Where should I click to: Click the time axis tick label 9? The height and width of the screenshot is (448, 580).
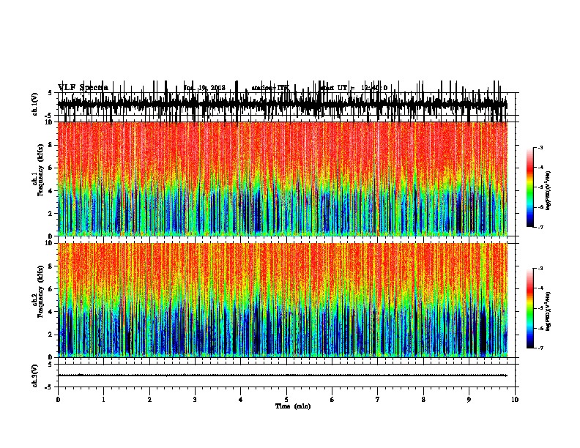pos(469,400)
